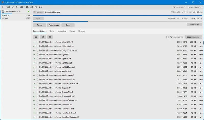Click the card-shaped toolbar icon
Image resolution: width=204 pixels, height=120 pixels.
36,7
